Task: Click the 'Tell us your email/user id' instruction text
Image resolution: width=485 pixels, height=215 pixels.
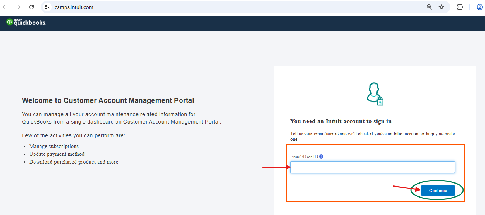Action: [372, 136]
